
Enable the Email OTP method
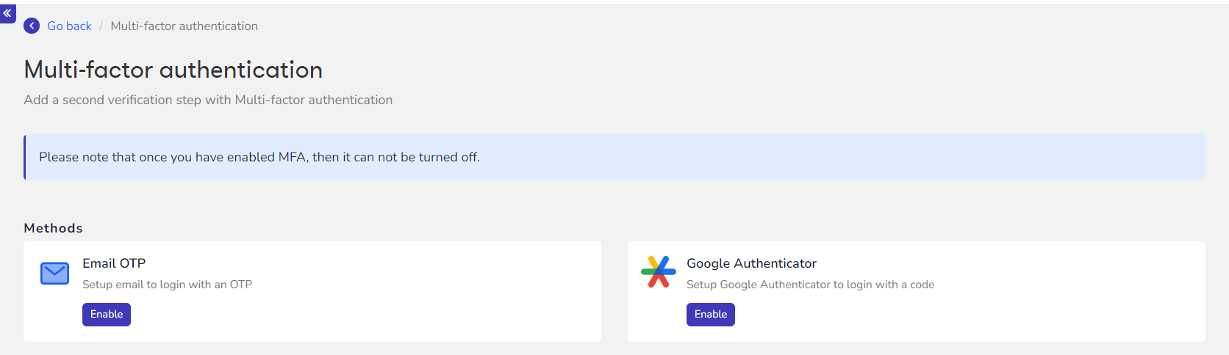click(x=107, y=315)
